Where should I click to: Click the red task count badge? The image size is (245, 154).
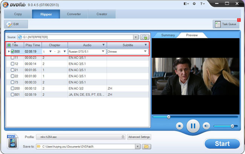[x=239, y=20]
